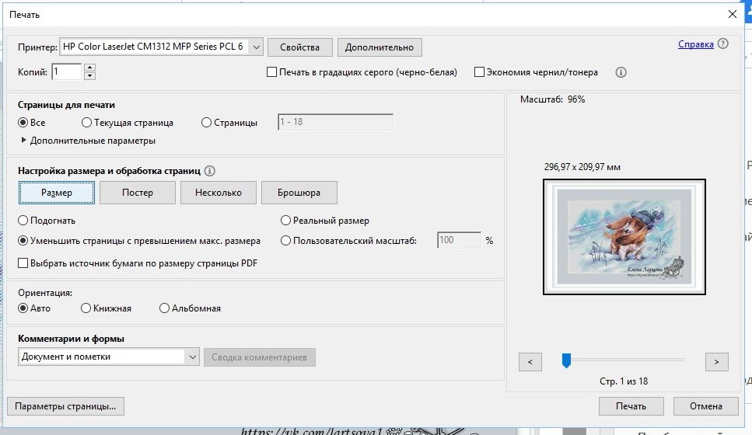Image resolution: width=752 pixels, height=435 pixels.
Task: Select the Текущая страница radio button
Action: [x=86, y=123]
